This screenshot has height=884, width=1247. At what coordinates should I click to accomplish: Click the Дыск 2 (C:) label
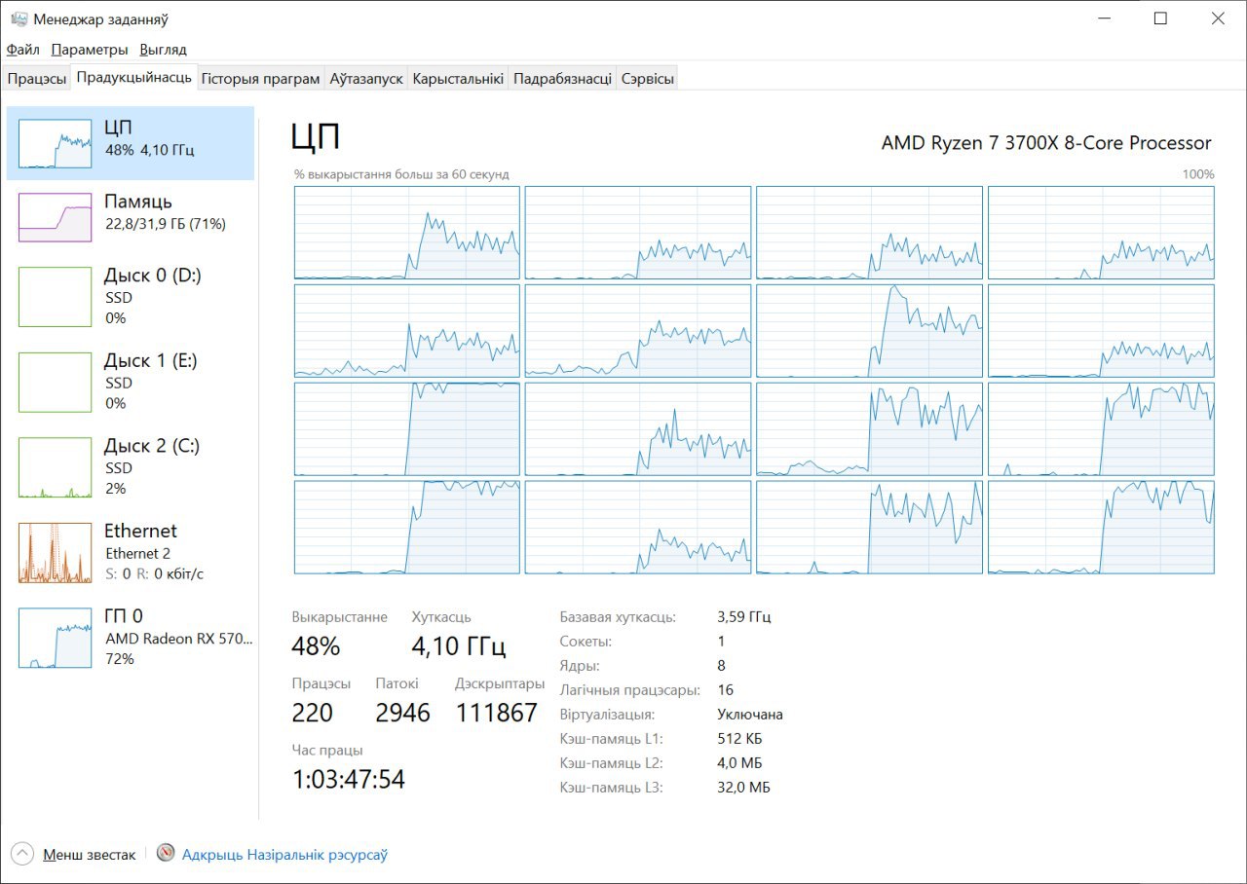point(152,446)
